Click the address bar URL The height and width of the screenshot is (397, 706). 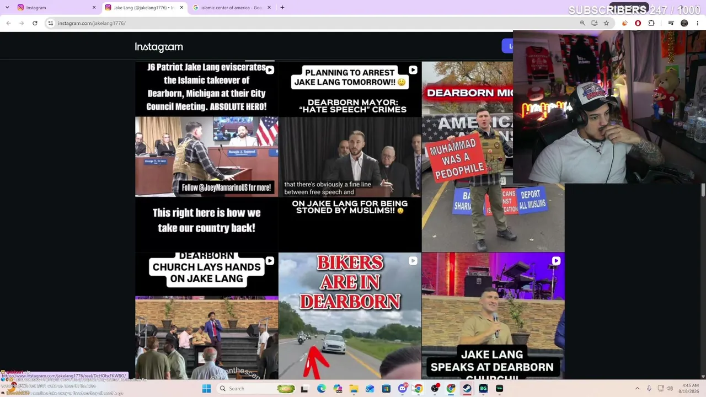pos(92,23)
